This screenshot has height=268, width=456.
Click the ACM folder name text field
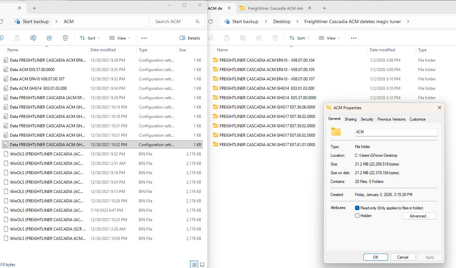point(396,132)
